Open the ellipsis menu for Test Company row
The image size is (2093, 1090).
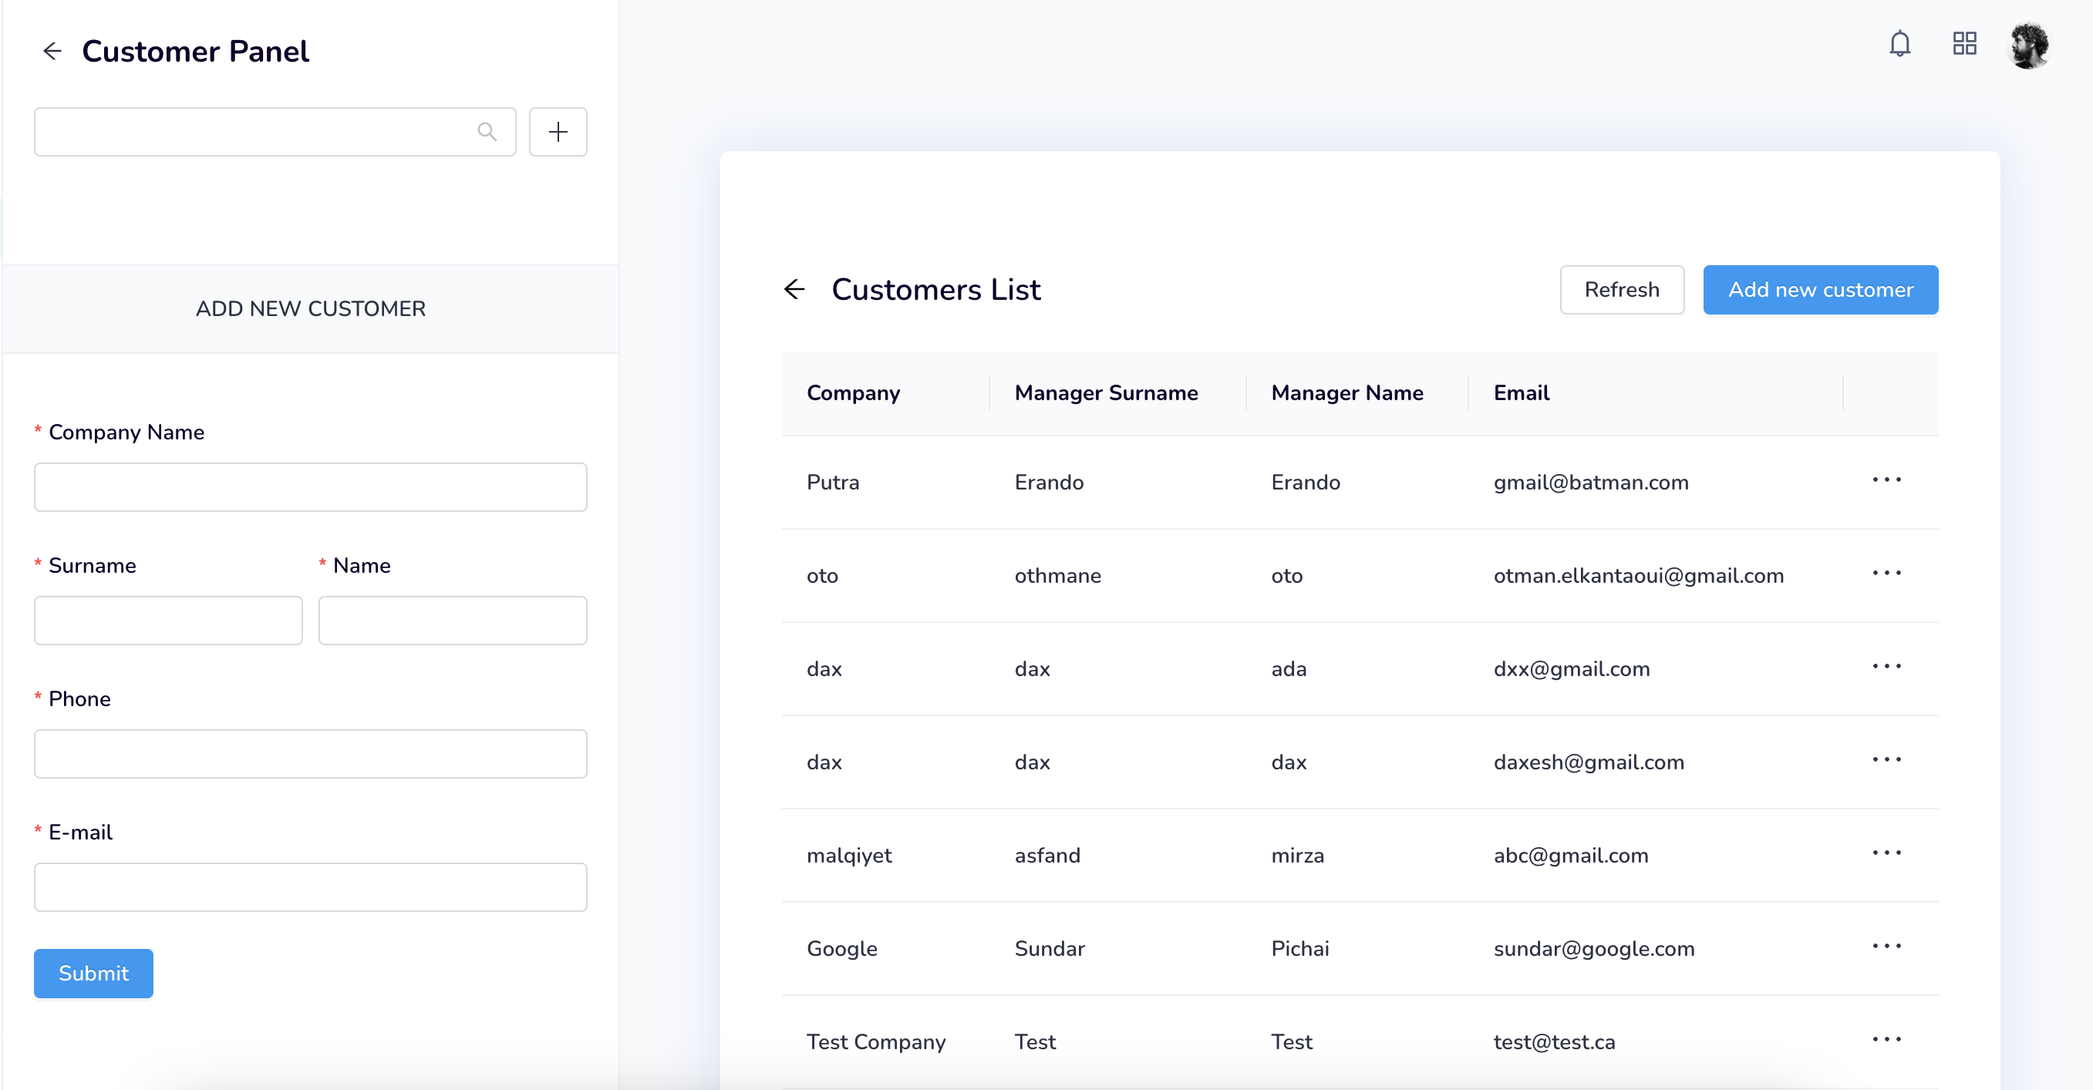(1886, 1038)
